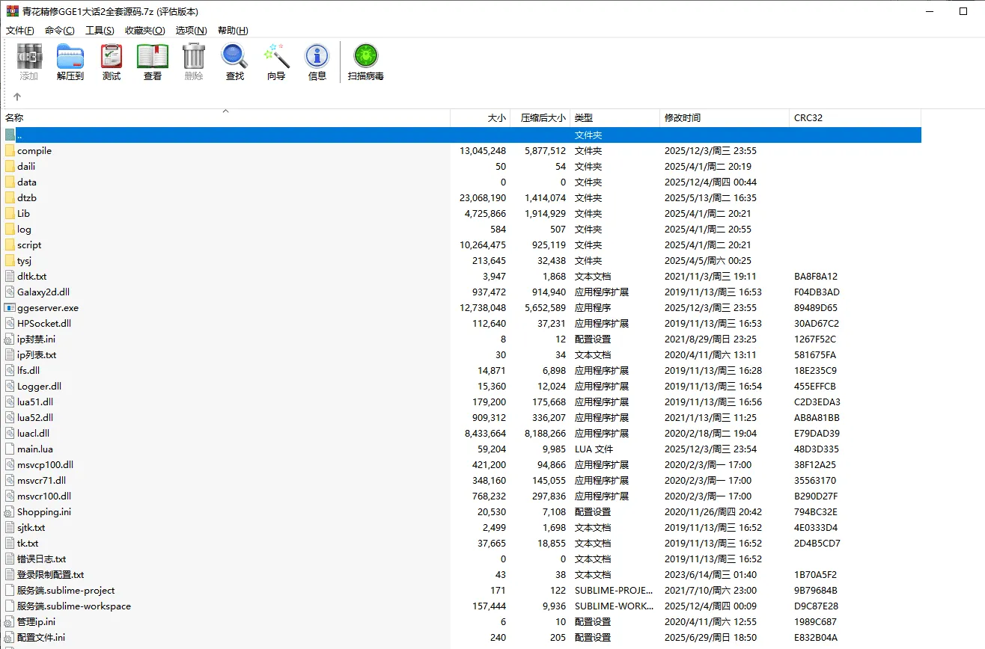Screen dimensions: 985x649
Task: Select the lua52.dll file name
Action: tap(35, 417)
